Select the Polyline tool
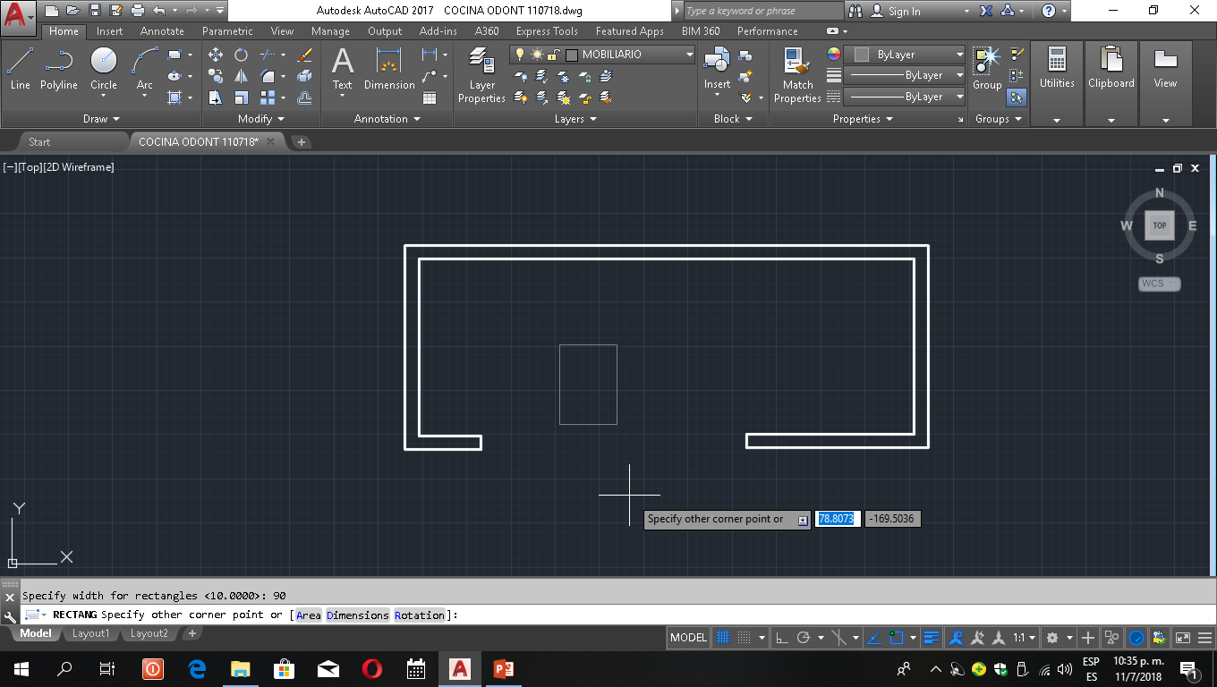The image size is (1217, 687). pyautogui.click(x=58, y=70)
